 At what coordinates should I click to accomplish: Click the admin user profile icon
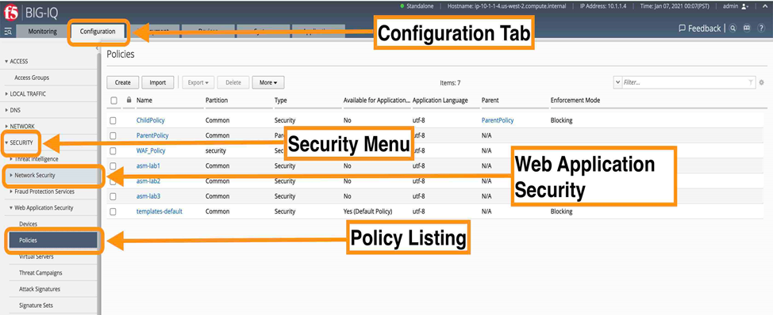pyautogui.click(x=744, y=6)
